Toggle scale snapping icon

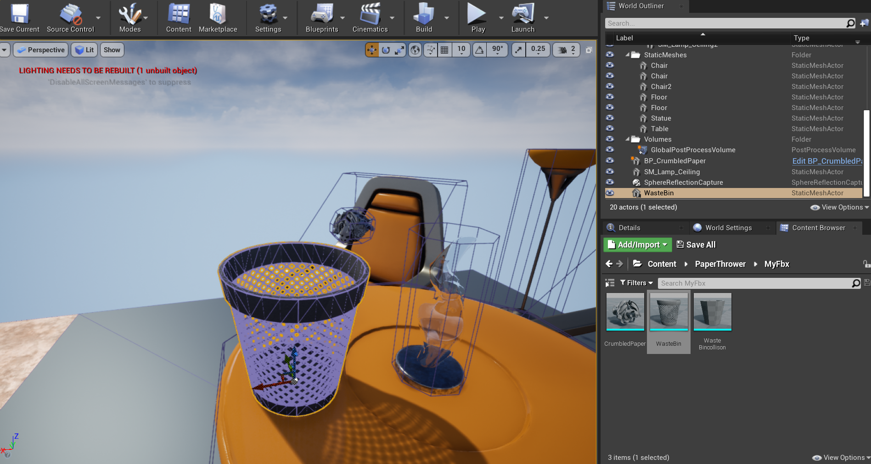click(518, 50)
